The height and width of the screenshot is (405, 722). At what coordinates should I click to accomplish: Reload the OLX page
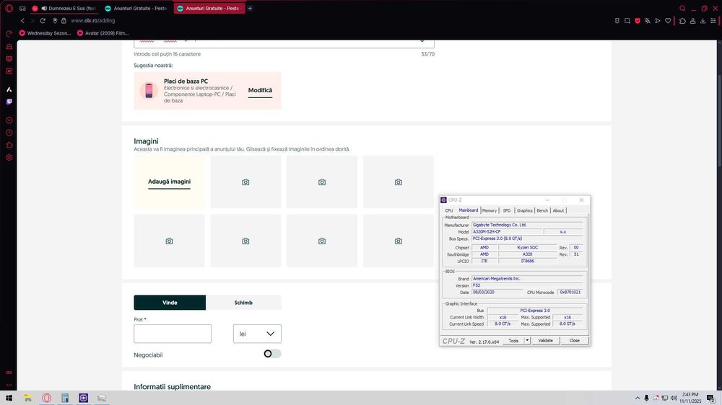pyautogui.click(x=43, y=21)
